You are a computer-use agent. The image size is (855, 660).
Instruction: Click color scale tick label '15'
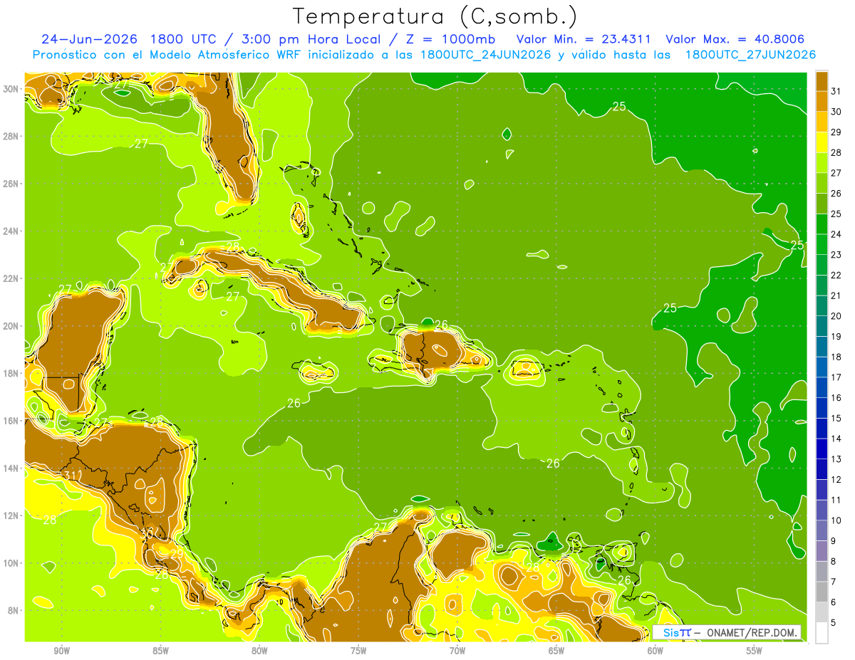(x=836, y=419)
